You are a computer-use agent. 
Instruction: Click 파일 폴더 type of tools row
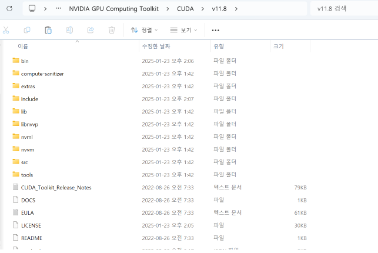[225, 175]
